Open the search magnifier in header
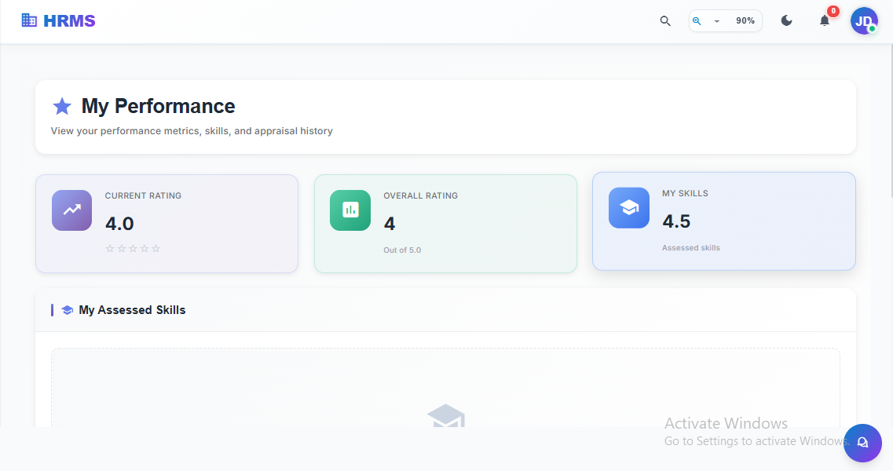The width and height of the screenshot is (893, 471). point(665,21)
